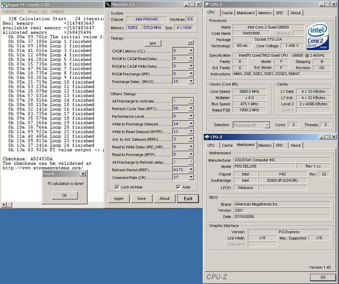
Task: Open the Read to Write Delay (tRD_WR) dropdown
Action: (191, 147)
